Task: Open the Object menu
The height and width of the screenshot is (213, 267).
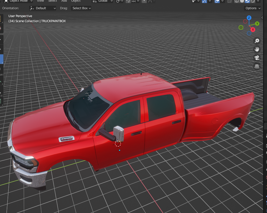Action: (x=76, y=1)
